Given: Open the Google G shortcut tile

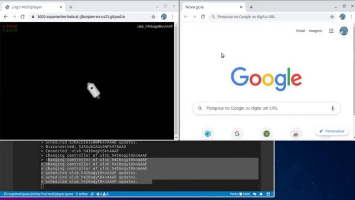Looking at the screenshot, I should click(237, 133).
